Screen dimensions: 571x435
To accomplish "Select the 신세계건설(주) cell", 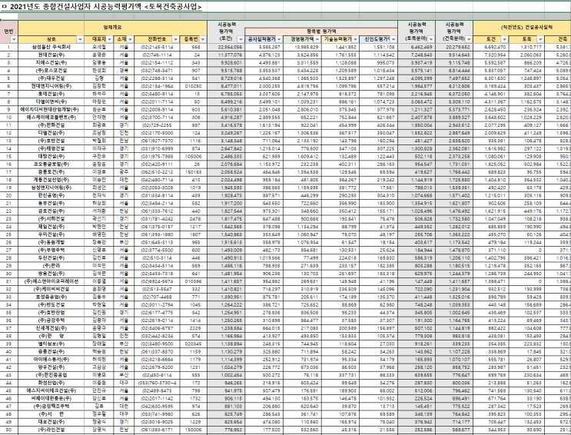I will pyautogui.click(x=51, y=328).
